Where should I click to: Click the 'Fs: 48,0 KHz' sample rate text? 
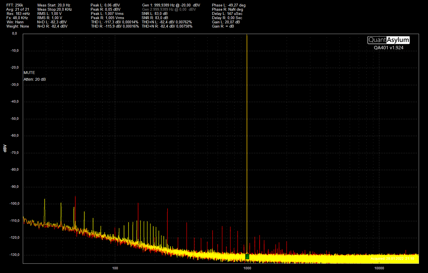click(17, 18)
